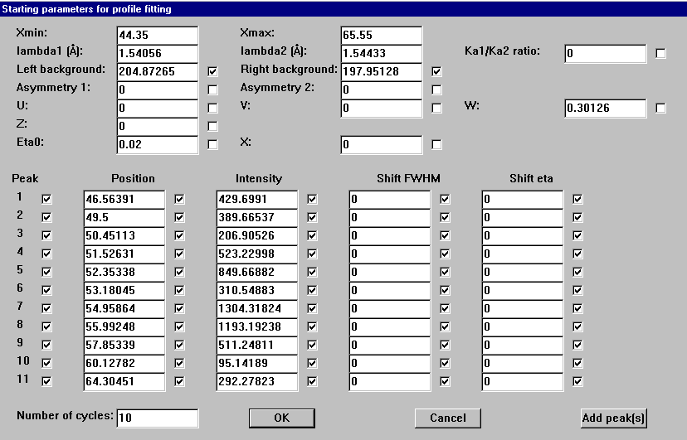The height and width of the screenshot is (440, 687).
Task: Uncheck Peak 11 Shift eta checkbox
Action: click(578, 382)
